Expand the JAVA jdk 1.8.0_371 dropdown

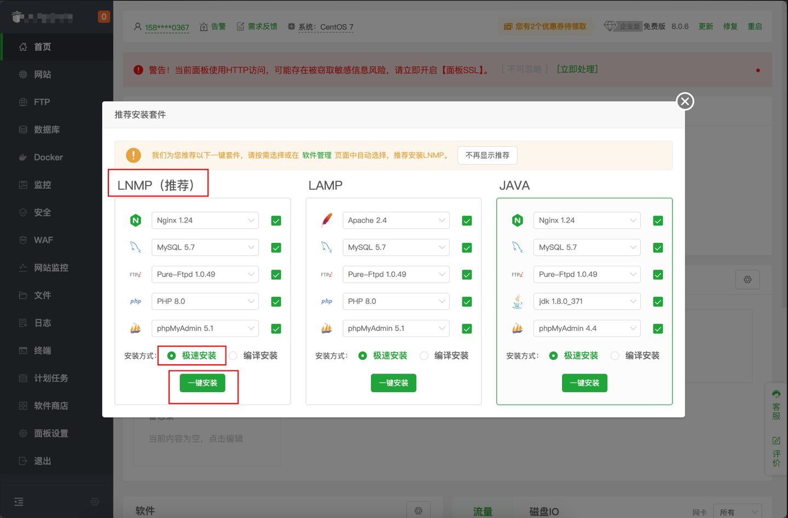point(587,301)
